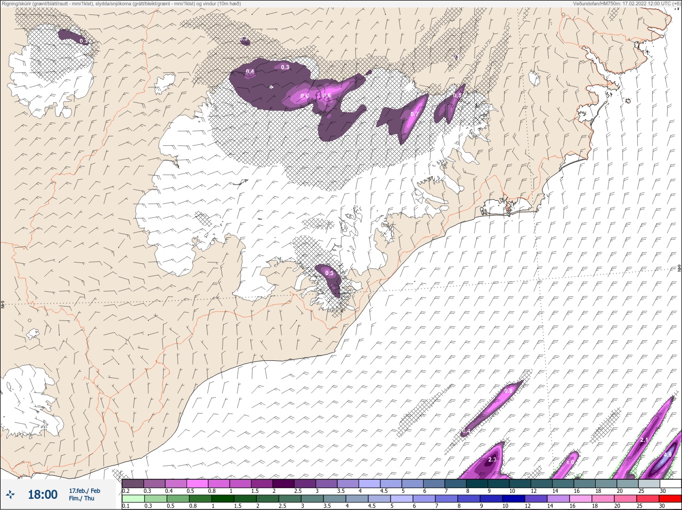Click the 4.9 precipitation value label
This screenshot has width=682, height=510.
point(668,455)
